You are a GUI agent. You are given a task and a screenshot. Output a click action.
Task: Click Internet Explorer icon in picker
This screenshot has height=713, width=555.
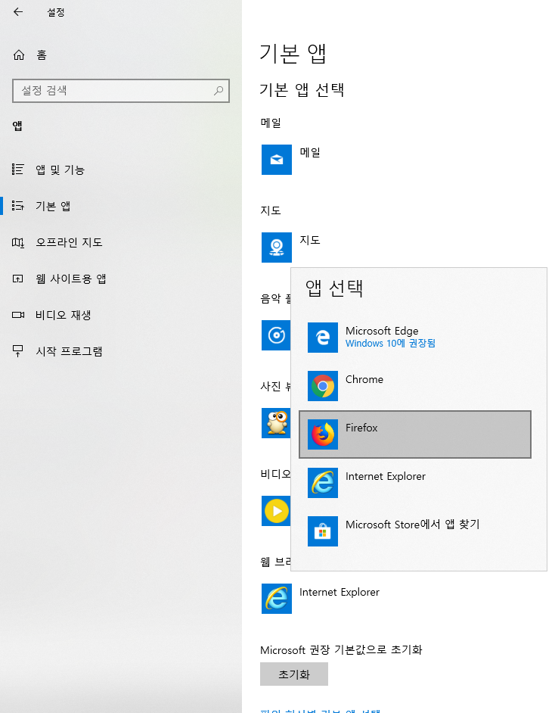point(323,483)
